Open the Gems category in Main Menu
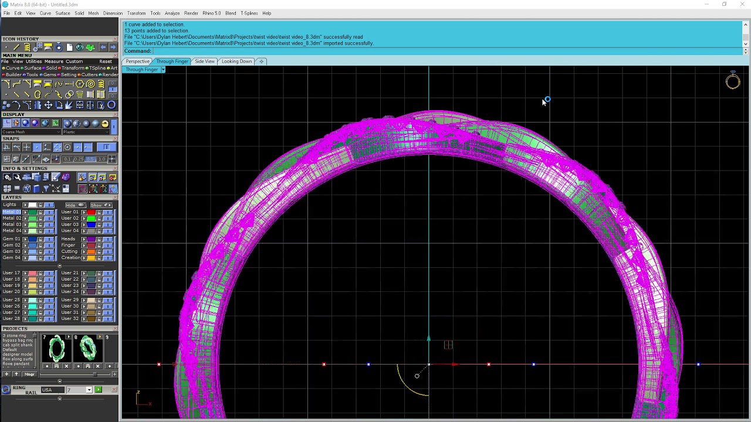 click(x=49, y=74)
